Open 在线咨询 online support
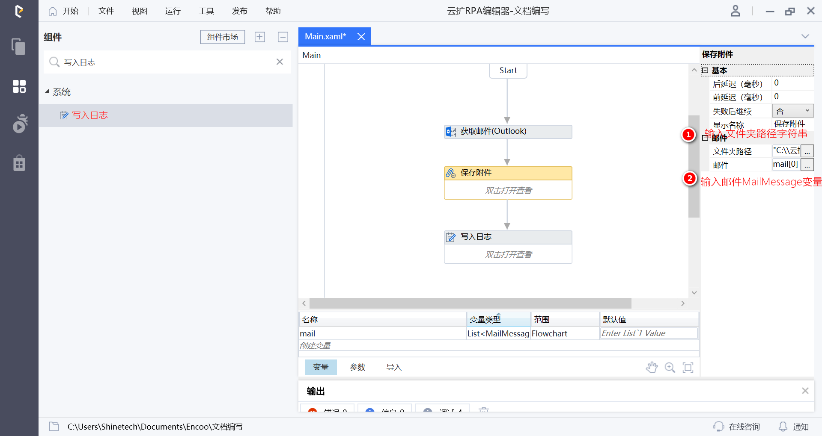 (736, 427)
